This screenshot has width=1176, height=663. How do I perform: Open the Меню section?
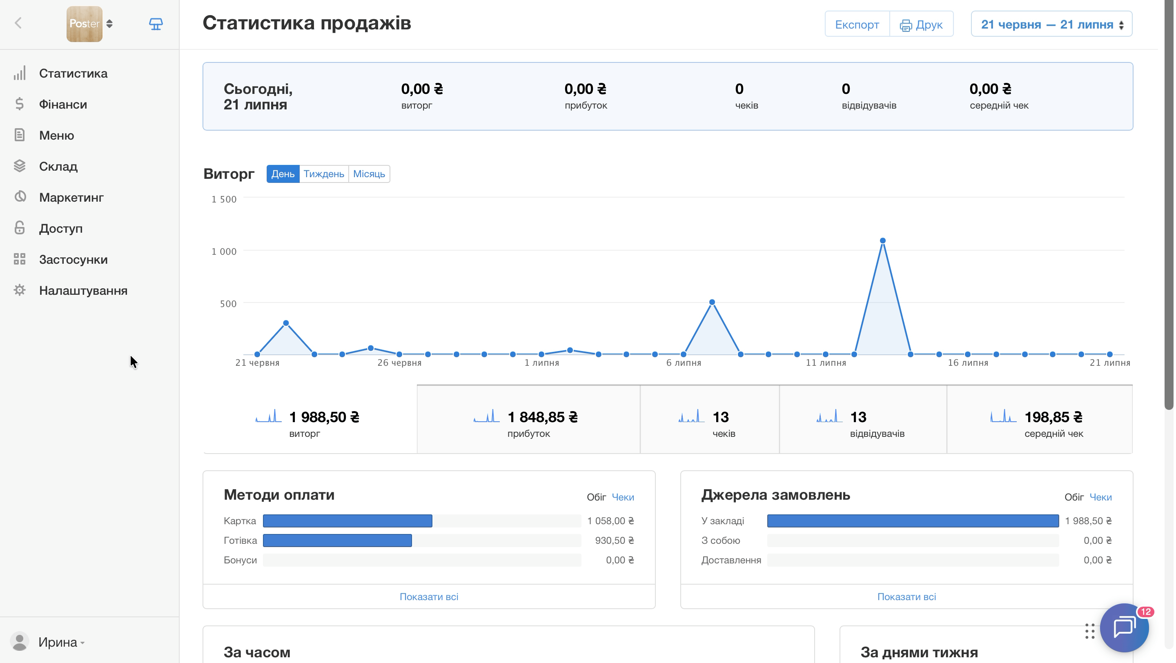click(57, 135)
